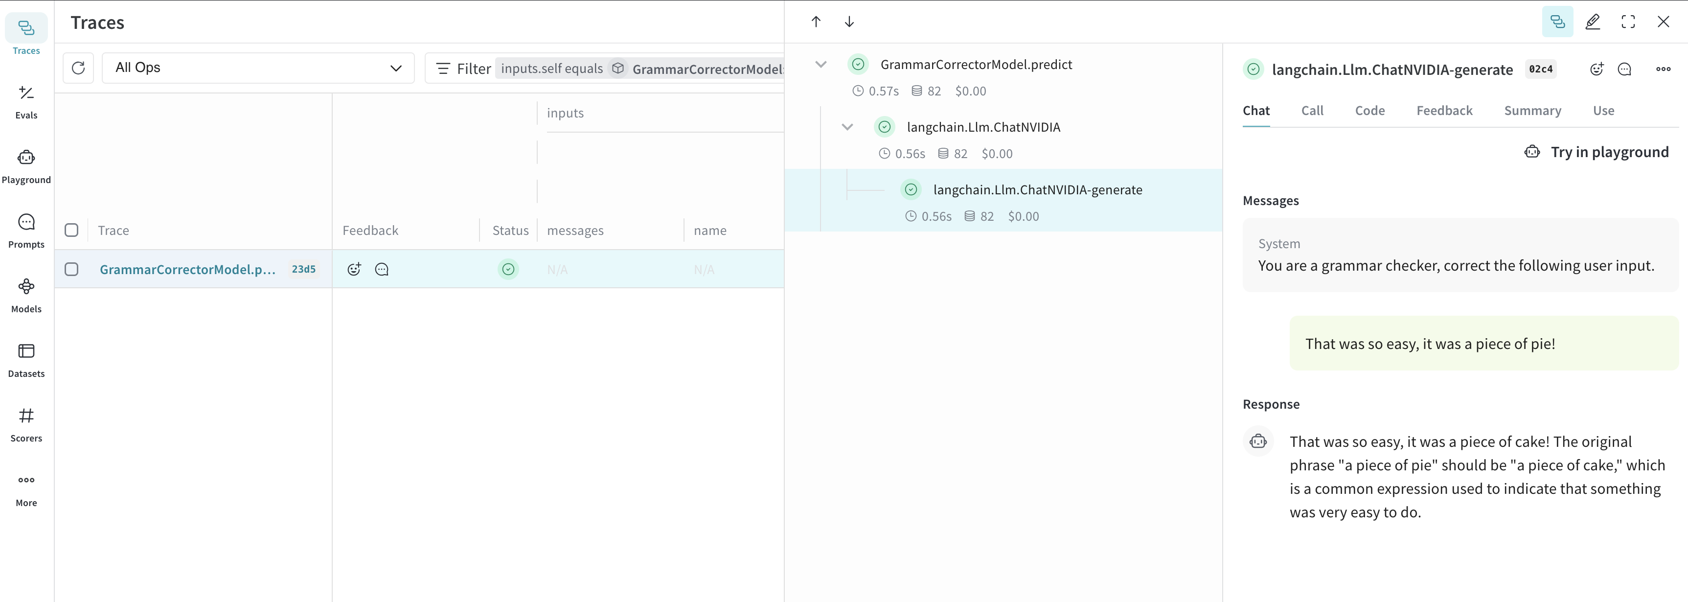Viewport: 1688px width, 602px height.
Task: Switch to the Summary tab
Action: [1532, 111]
